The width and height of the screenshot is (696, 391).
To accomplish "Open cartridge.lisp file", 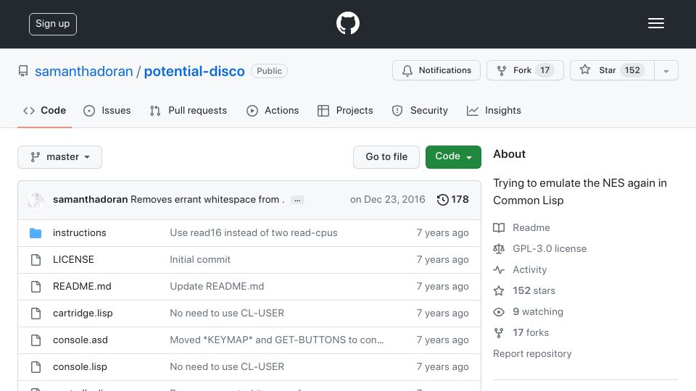I will click(x=83, y=314).
